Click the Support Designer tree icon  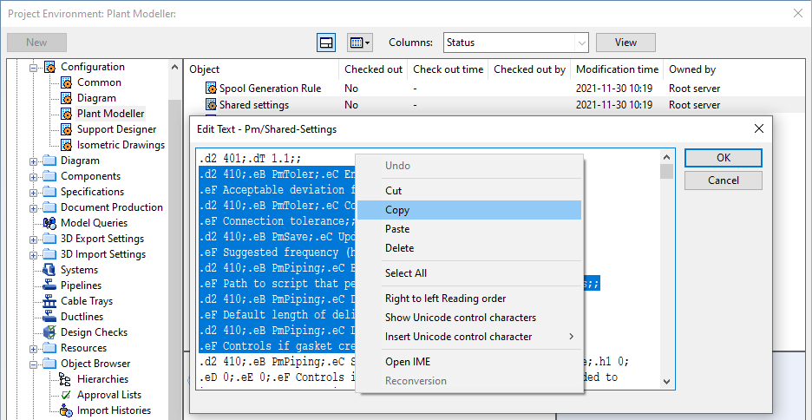coord(66,129)
